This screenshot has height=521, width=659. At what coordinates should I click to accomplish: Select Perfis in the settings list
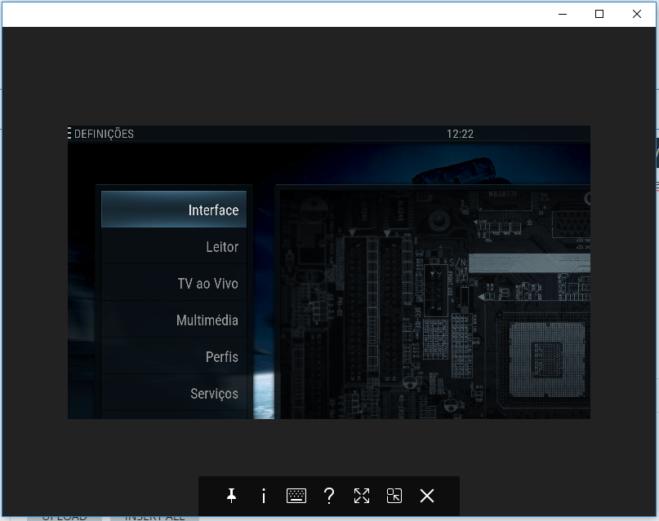click(x=174, y=357)
